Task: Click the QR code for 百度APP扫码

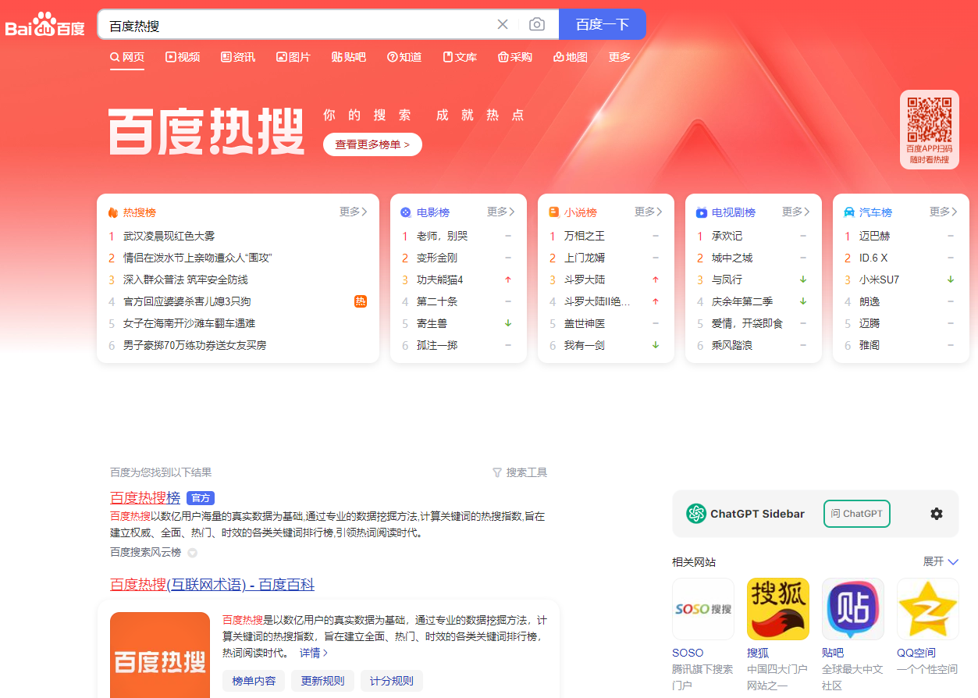Action: [x=929, y=119]
